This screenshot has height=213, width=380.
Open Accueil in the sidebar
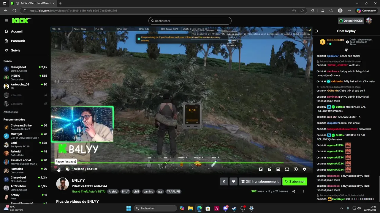(17, 31)
